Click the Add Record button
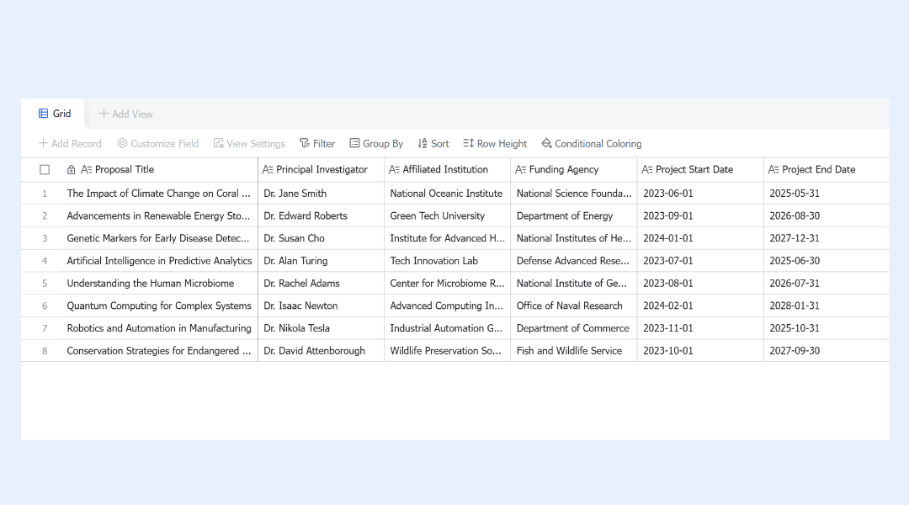The width and height of the screenshot is (909, 505). [x=70, y=143]
